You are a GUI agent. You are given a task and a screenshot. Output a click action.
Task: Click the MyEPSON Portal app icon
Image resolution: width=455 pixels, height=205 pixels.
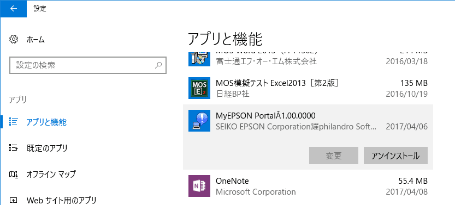[x=199, y=121]
